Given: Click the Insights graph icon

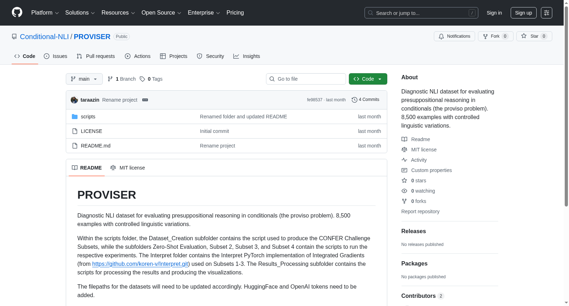Looking at the screenshot, I should 236,56.
